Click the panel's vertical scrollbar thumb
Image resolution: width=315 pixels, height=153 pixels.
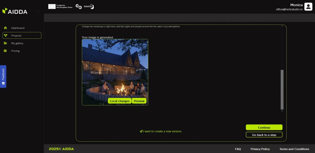tap(282, 89)
